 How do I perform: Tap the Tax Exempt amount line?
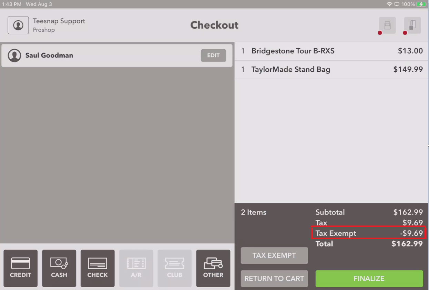coord(369,233)
